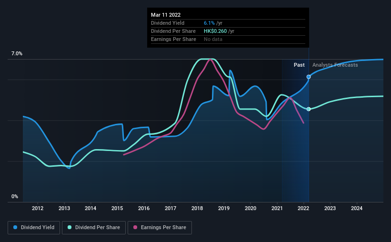Click the 2014 x-axis label

(90, 208)
